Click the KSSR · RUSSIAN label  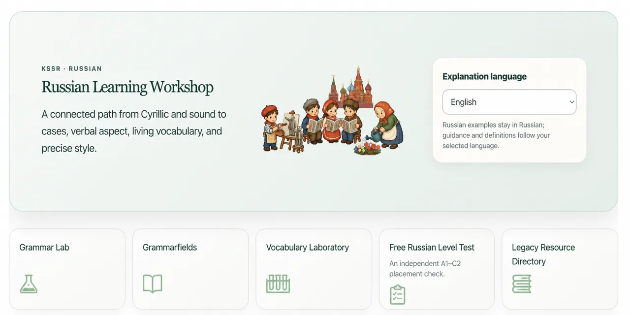click(x=72, y=68)
